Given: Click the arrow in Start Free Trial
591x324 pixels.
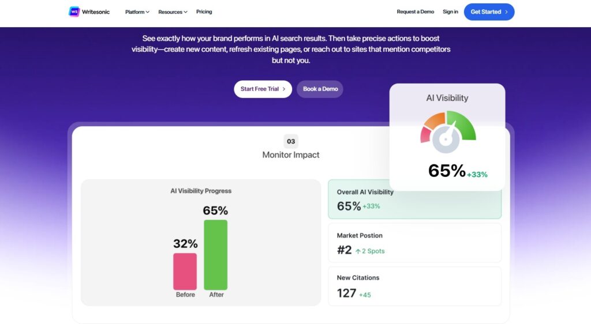Looking at the screenshot, I should pyautogui.click(x=284, y=89).
